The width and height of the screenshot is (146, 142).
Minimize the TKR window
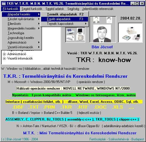[132, 4]
